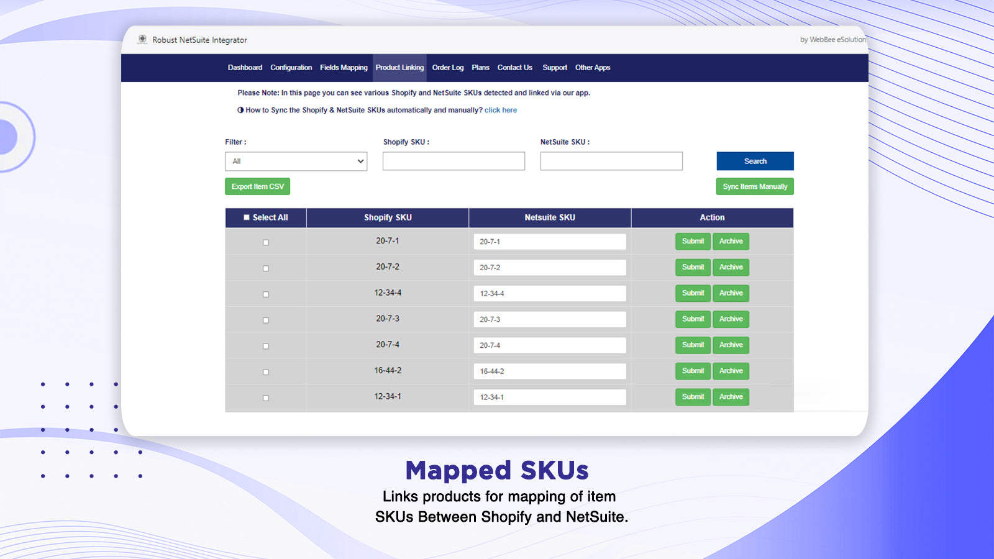Open the Configuration menu item
Screen dimensions: 994x559
coord(291,68)
